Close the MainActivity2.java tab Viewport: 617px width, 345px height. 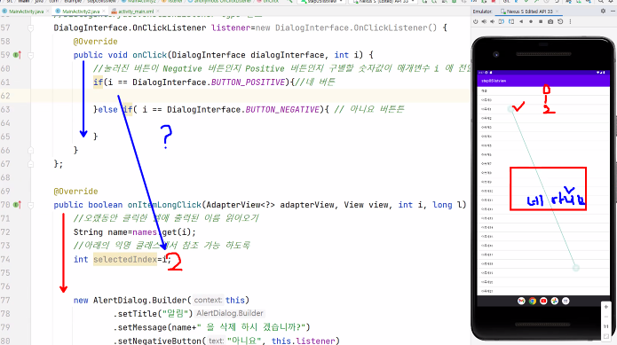tap(104, 12)
